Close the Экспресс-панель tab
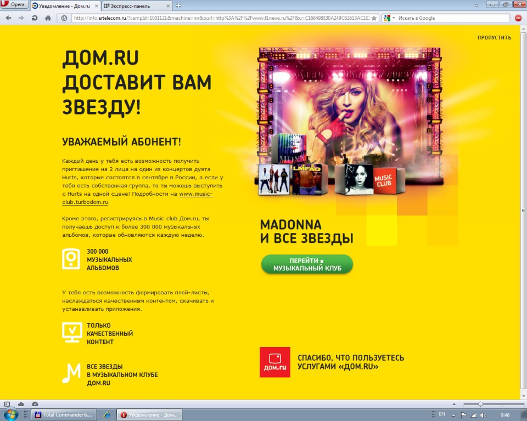 [x=168, y=6]
